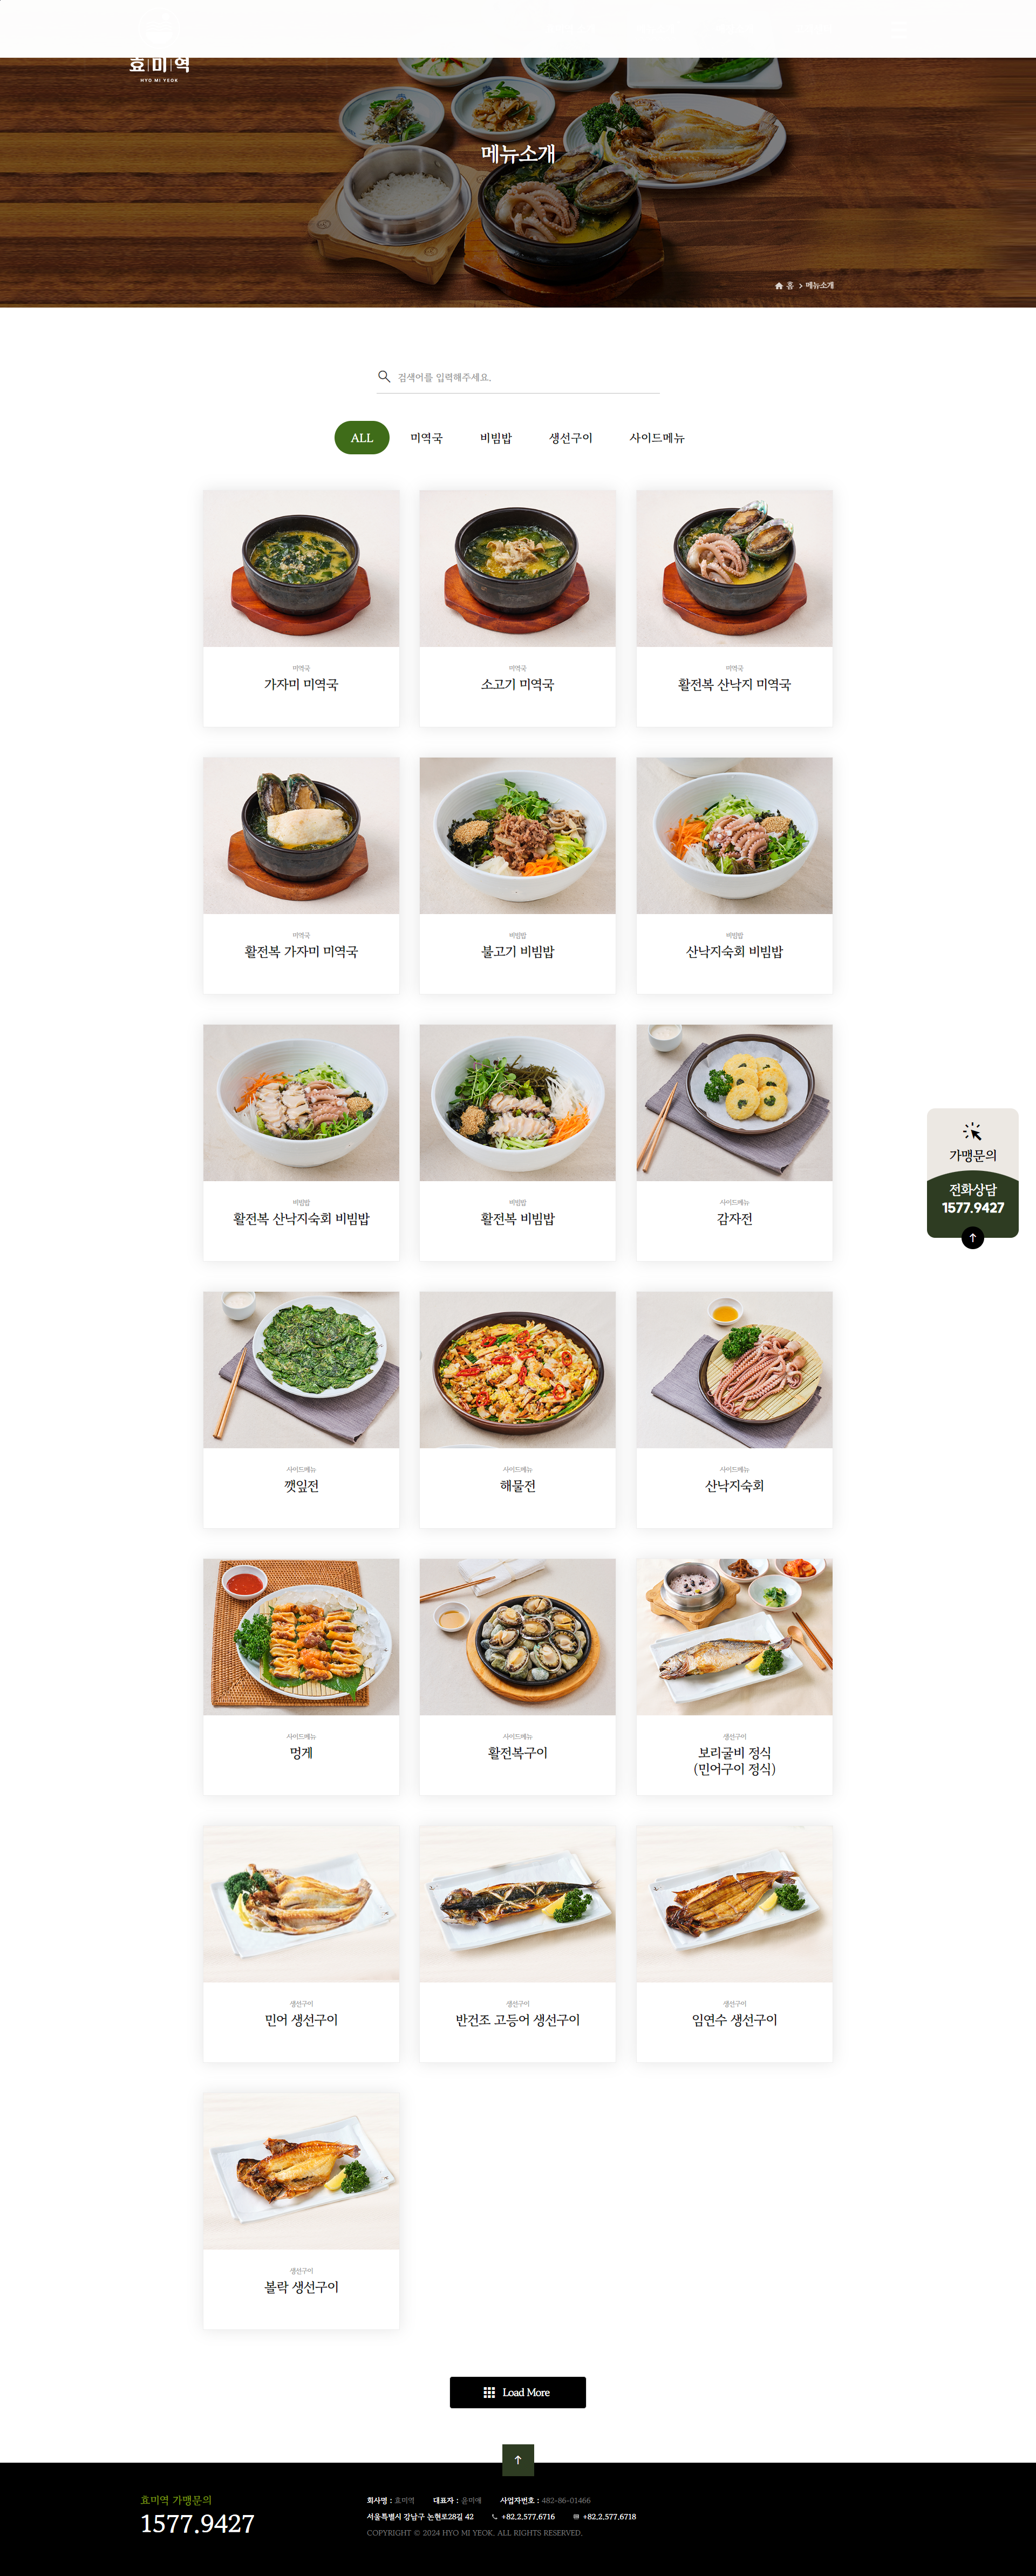The width and height of the screenshot is (1036, 2576).
Task: Switch to the 비빔밥 category tab
Action: (496, 438)
